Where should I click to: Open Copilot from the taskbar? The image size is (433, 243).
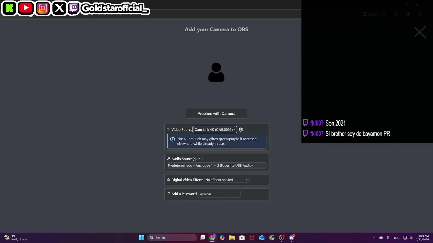[x=222, y=238]
